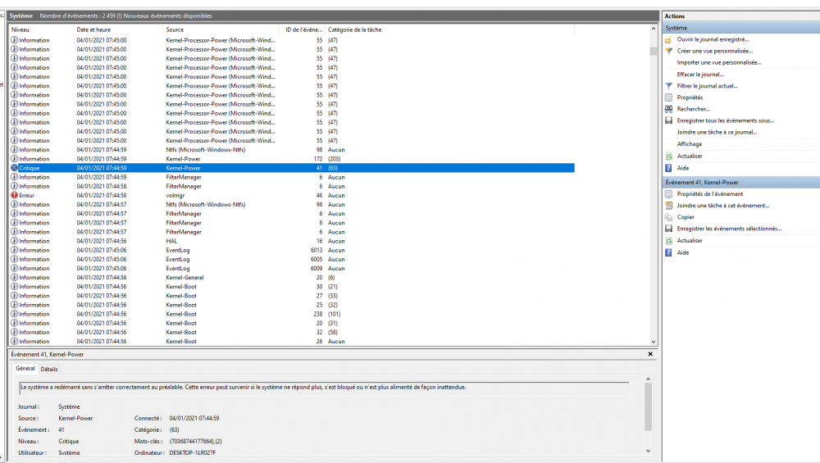Select the Kernel-Boot event 26 row
This screenshot has width=820, height=463.
(292, 341)
